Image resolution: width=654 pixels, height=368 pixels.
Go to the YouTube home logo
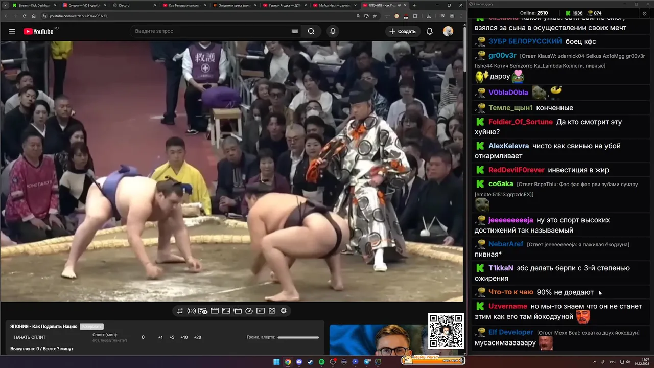tap(39, 31)
